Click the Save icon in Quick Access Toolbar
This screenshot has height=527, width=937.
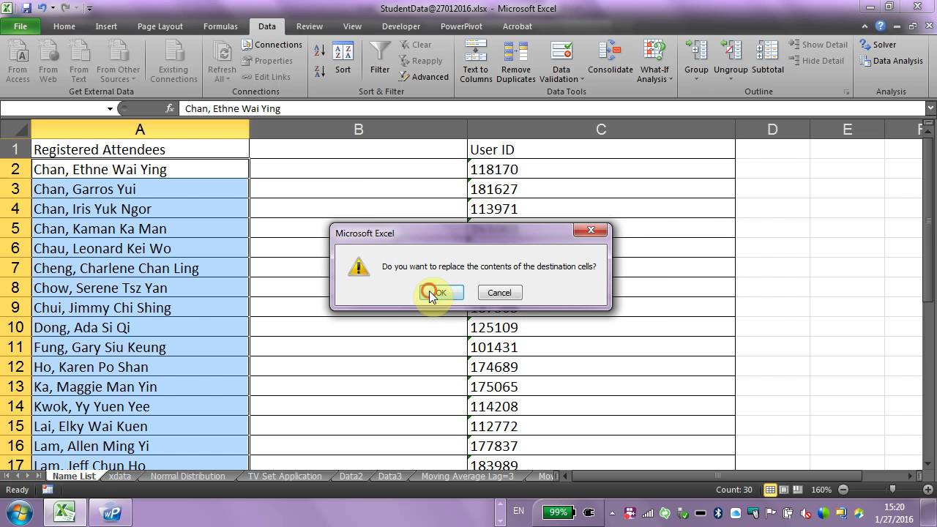27,8
